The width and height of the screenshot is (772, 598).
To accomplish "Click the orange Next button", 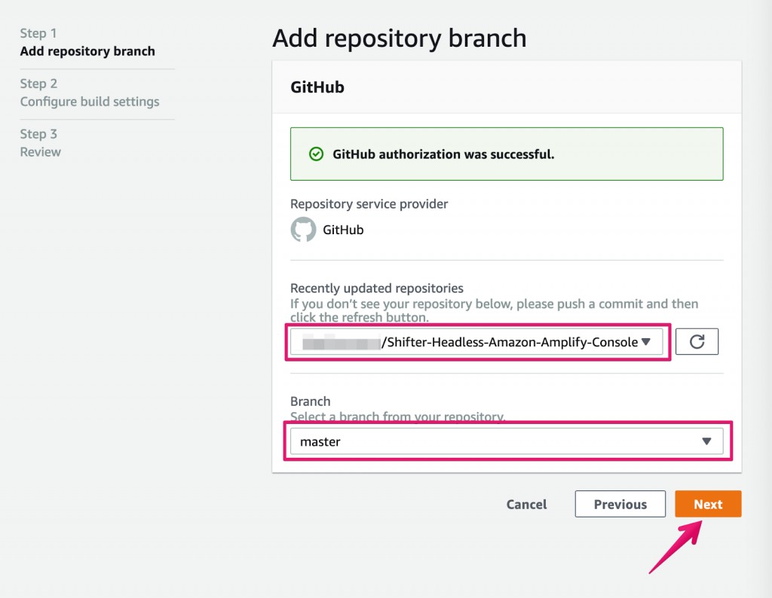I will [x=708, y=504].
